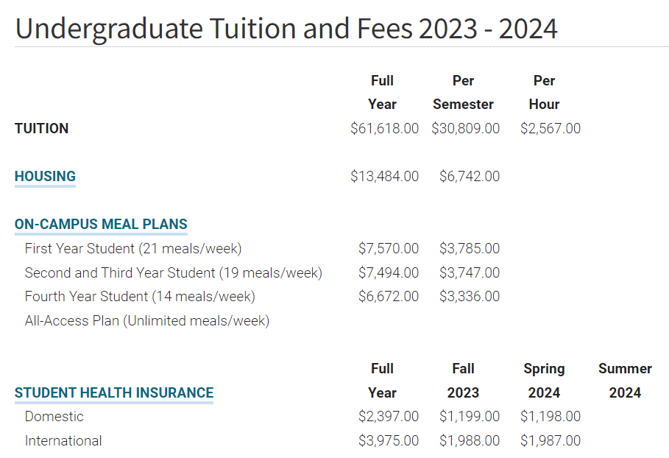Select the tuition full year amount $61,618.00
The width and height of the screenshot is (669, 458).
pyautogui.click(x=384, y=128)
